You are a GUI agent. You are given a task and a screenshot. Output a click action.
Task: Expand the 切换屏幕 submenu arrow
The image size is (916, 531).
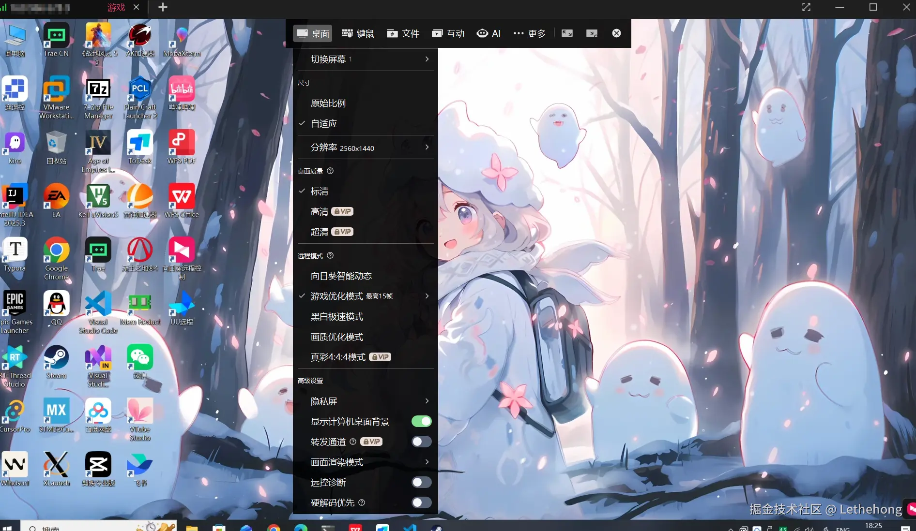427,59
